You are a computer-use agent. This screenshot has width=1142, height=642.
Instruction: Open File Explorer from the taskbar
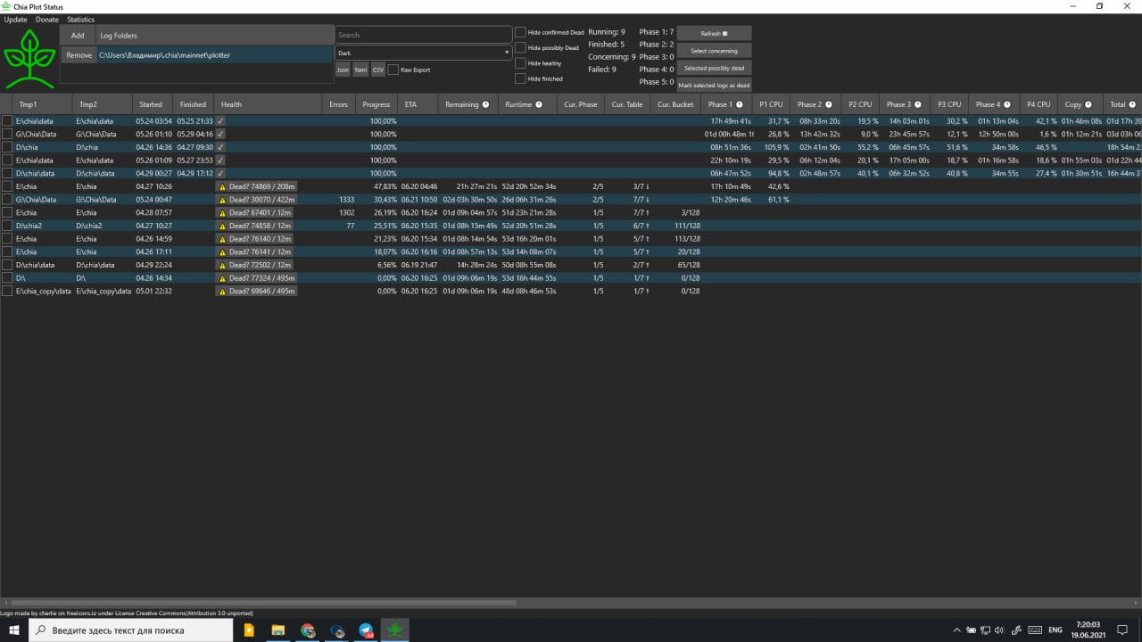click(277, 630)
